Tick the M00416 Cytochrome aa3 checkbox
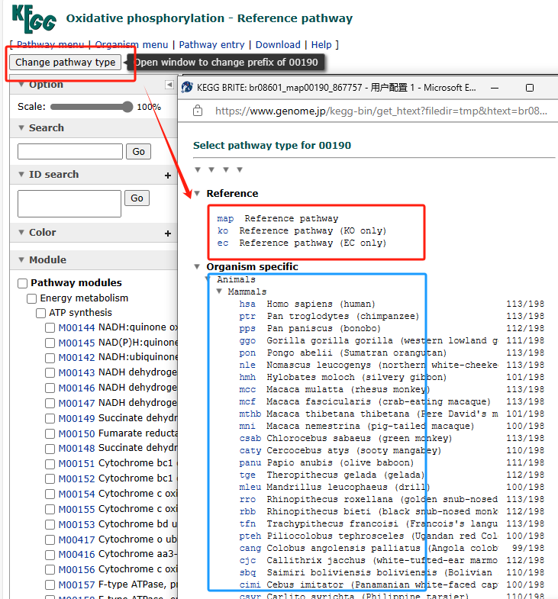Image resolution: width=558 pixels, height=599 pixels. coord(50,555)
